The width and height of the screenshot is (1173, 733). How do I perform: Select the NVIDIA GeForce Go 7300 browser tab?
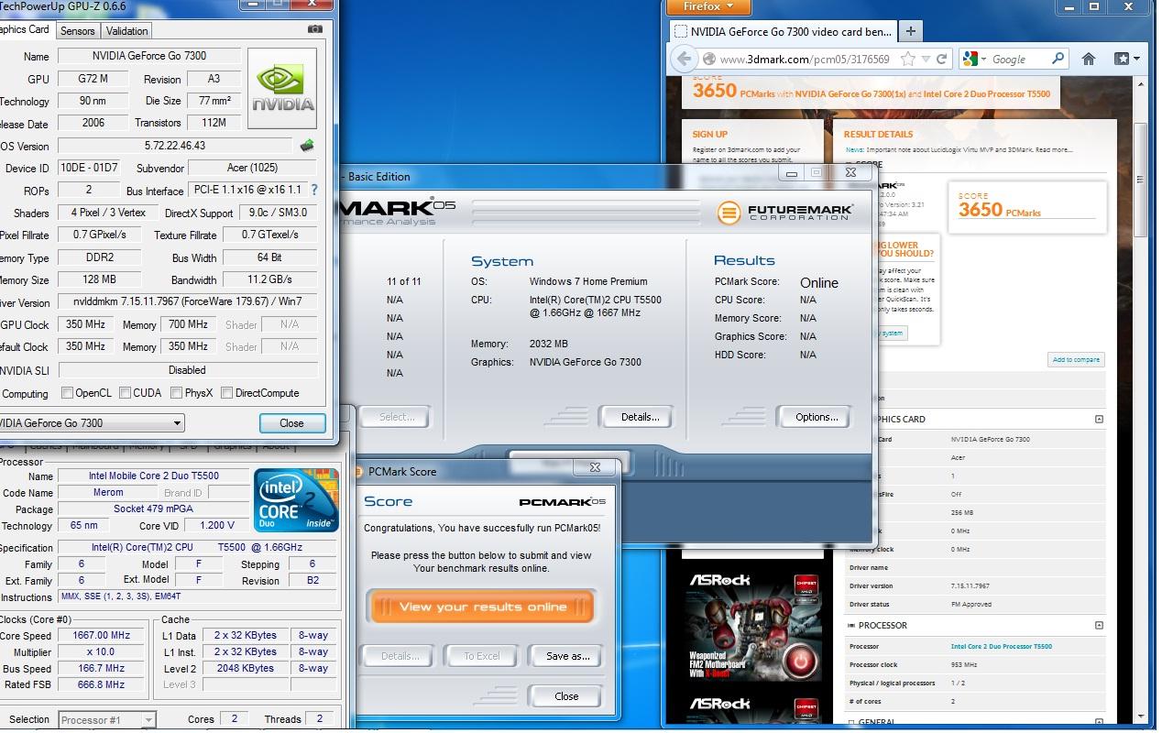tap(784, 31)
